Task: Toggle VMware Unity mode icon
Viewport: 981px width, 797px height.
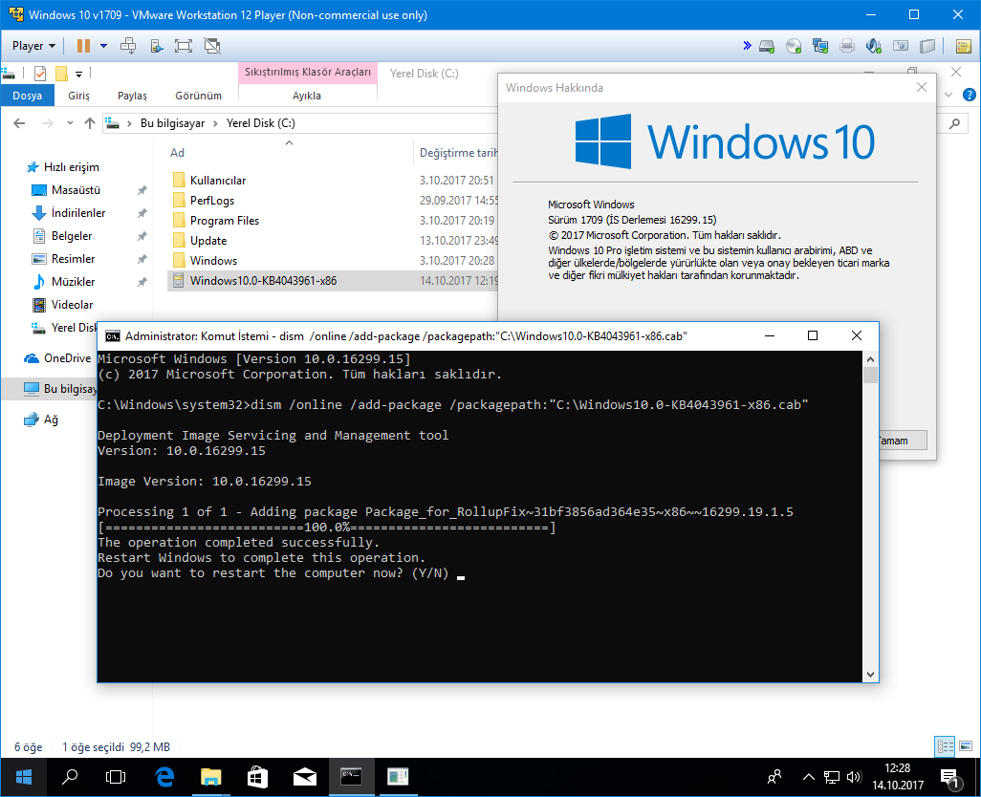Action: (212, 46)
